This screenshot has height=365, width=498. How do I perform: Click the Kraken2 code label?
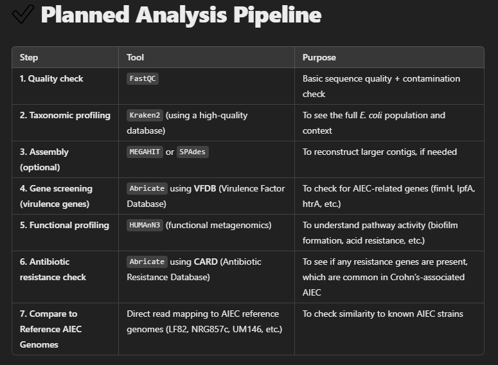[x=145, y=116]
